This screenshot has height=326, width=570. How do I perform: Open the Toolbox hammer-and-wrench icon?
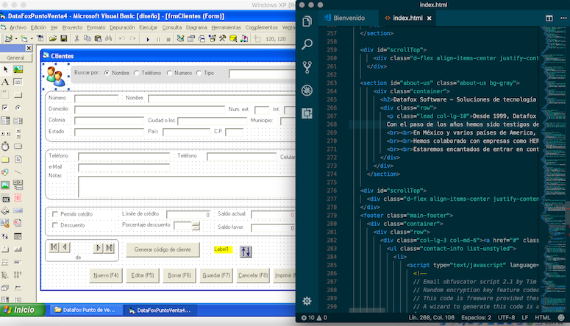tap(222, 38)
